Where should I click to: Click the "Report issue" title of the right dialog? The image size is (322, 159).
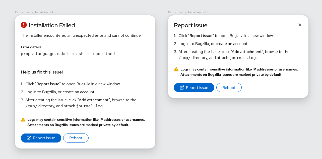[190, 25]
